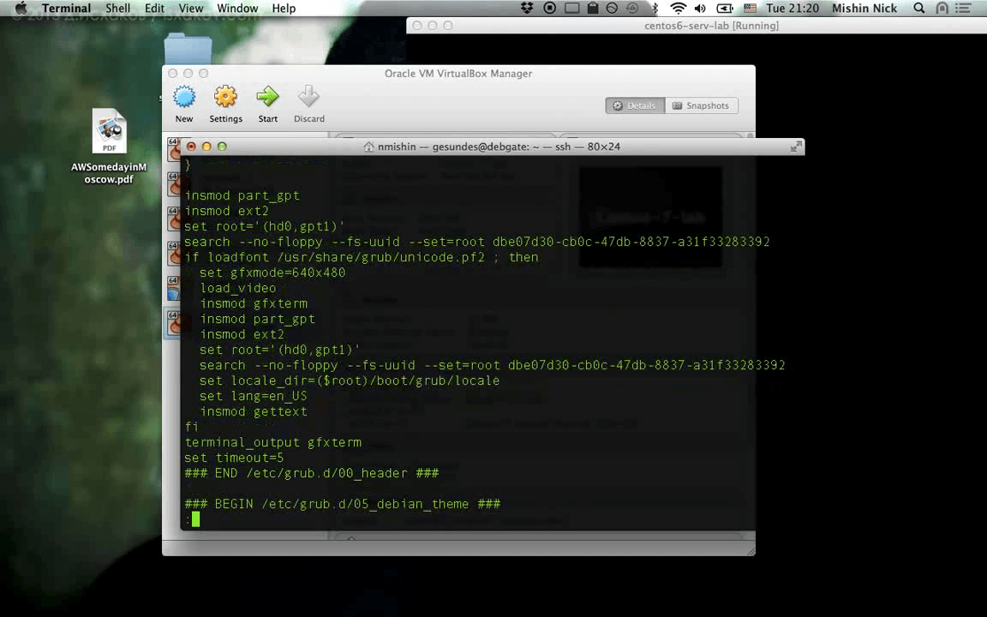This screenshot has height=617, width=987.
Task: Click the battery status icon
Action: coord(725,9)
